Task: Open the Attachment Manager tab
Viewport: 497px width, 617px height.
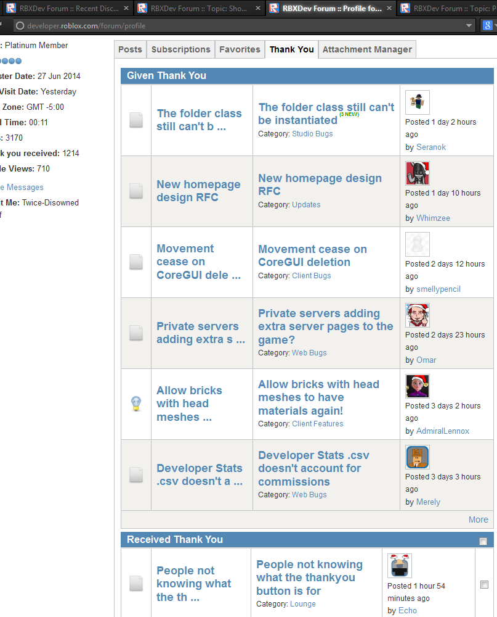Action: [x=367, y=49]
